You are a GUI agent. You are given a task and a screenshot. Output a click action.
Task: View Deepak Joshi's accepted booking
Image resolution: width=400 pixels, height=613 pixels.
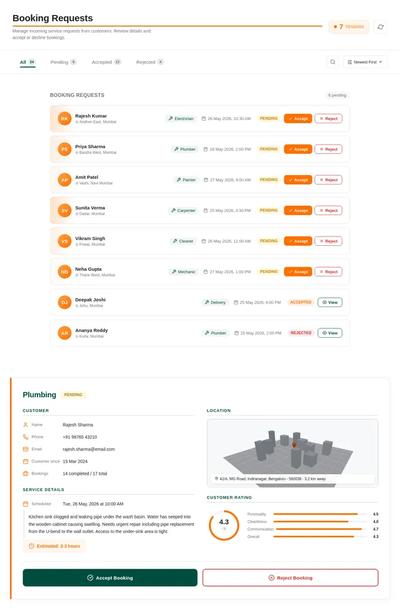tap(330, 303)
